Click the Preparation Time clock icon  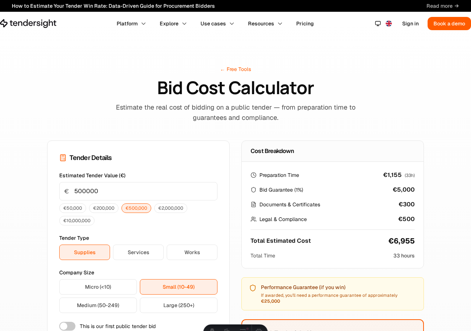(x=254, y=175)
